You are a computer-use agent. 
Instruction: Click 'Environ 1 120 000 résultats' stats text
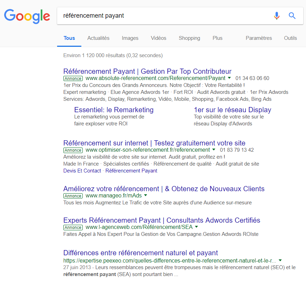113,55
